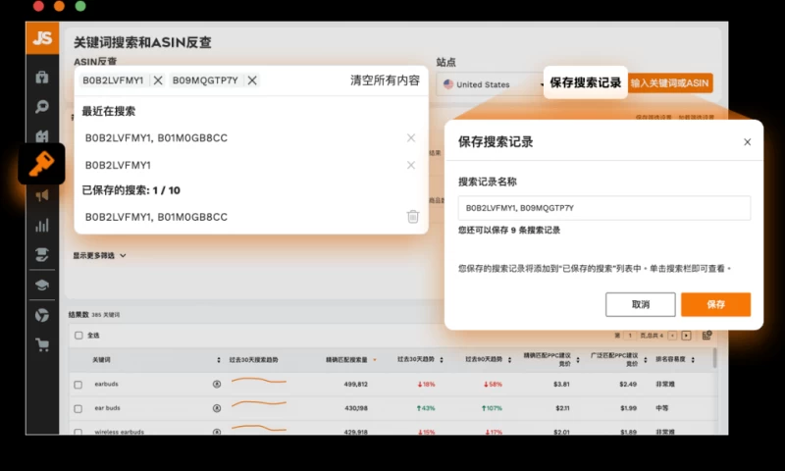Open the shopping cart icon in sidebar

click(42, 344)
